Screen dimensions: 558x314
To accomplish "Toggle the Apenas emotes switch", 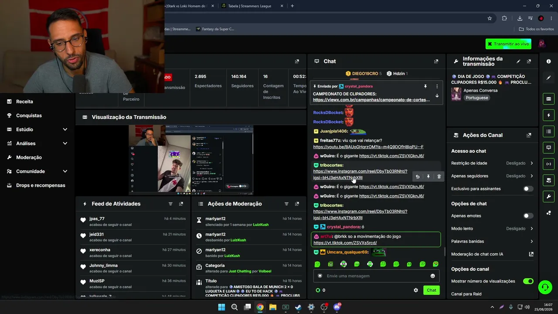I will (x=528, y=216).
